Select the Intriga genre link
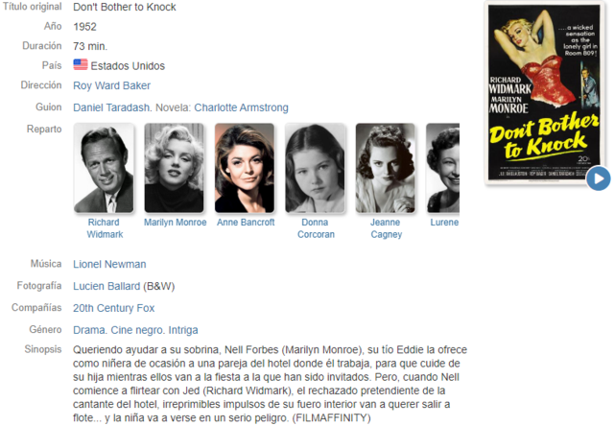Viewport: 614px width, 426px height. pos(183,330)
